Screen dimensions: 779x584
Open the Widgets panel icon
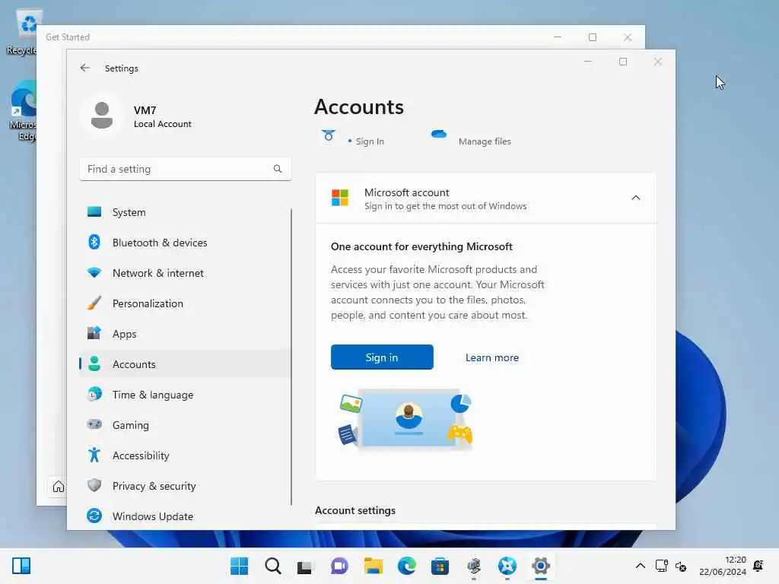click(x=21, y=566)
